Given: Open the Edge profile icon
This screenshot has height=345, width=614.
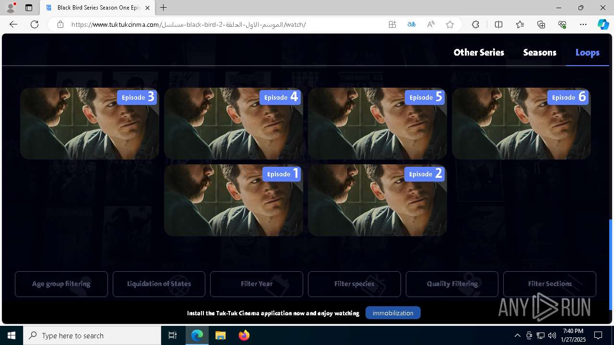Looking at the screenshot, I should 11,8.
